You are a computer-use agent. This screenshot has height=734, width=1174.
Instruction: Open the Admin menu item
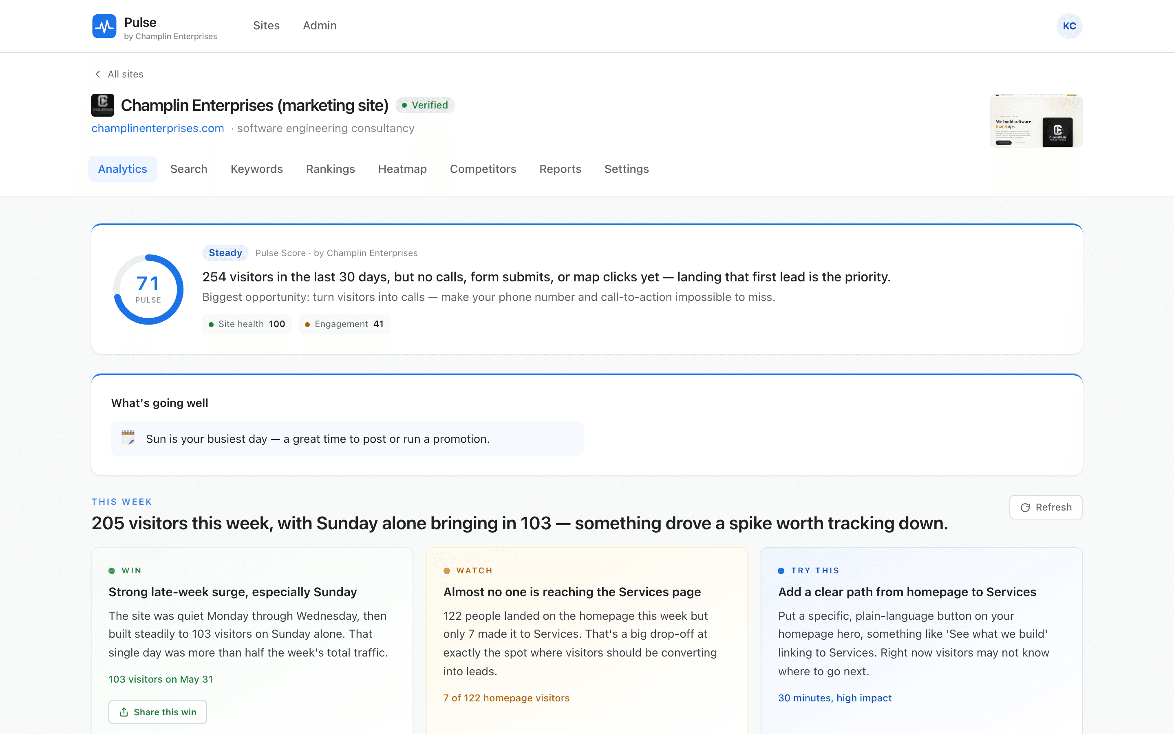click(x=320, y=26)
